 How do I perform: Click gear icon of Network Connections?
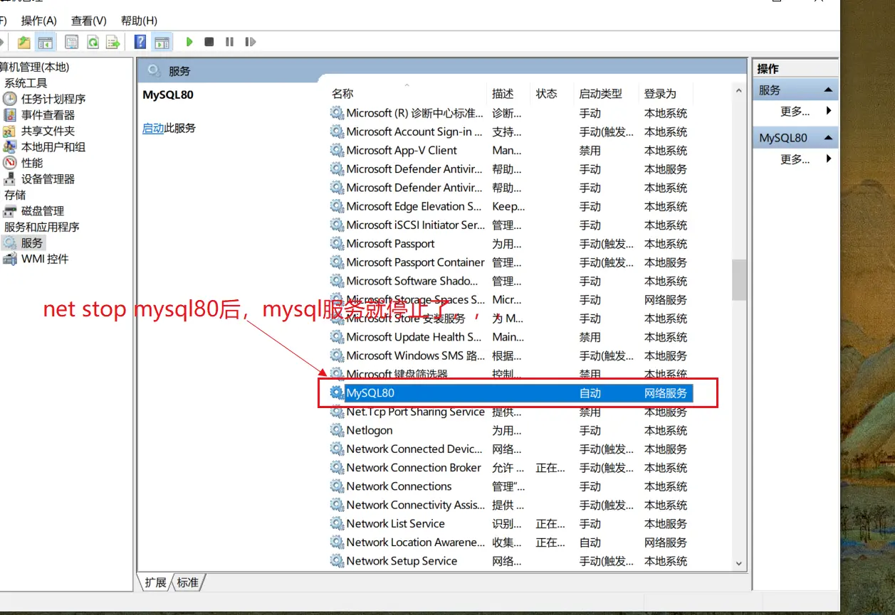[x=337, y=486]
